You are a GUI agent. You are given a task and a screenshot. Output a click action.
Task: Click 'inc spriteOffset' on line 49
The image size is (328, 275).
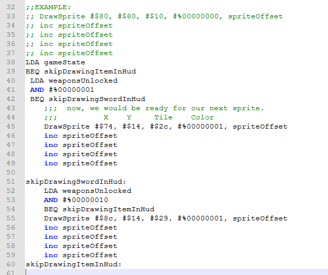pos(81,164)
